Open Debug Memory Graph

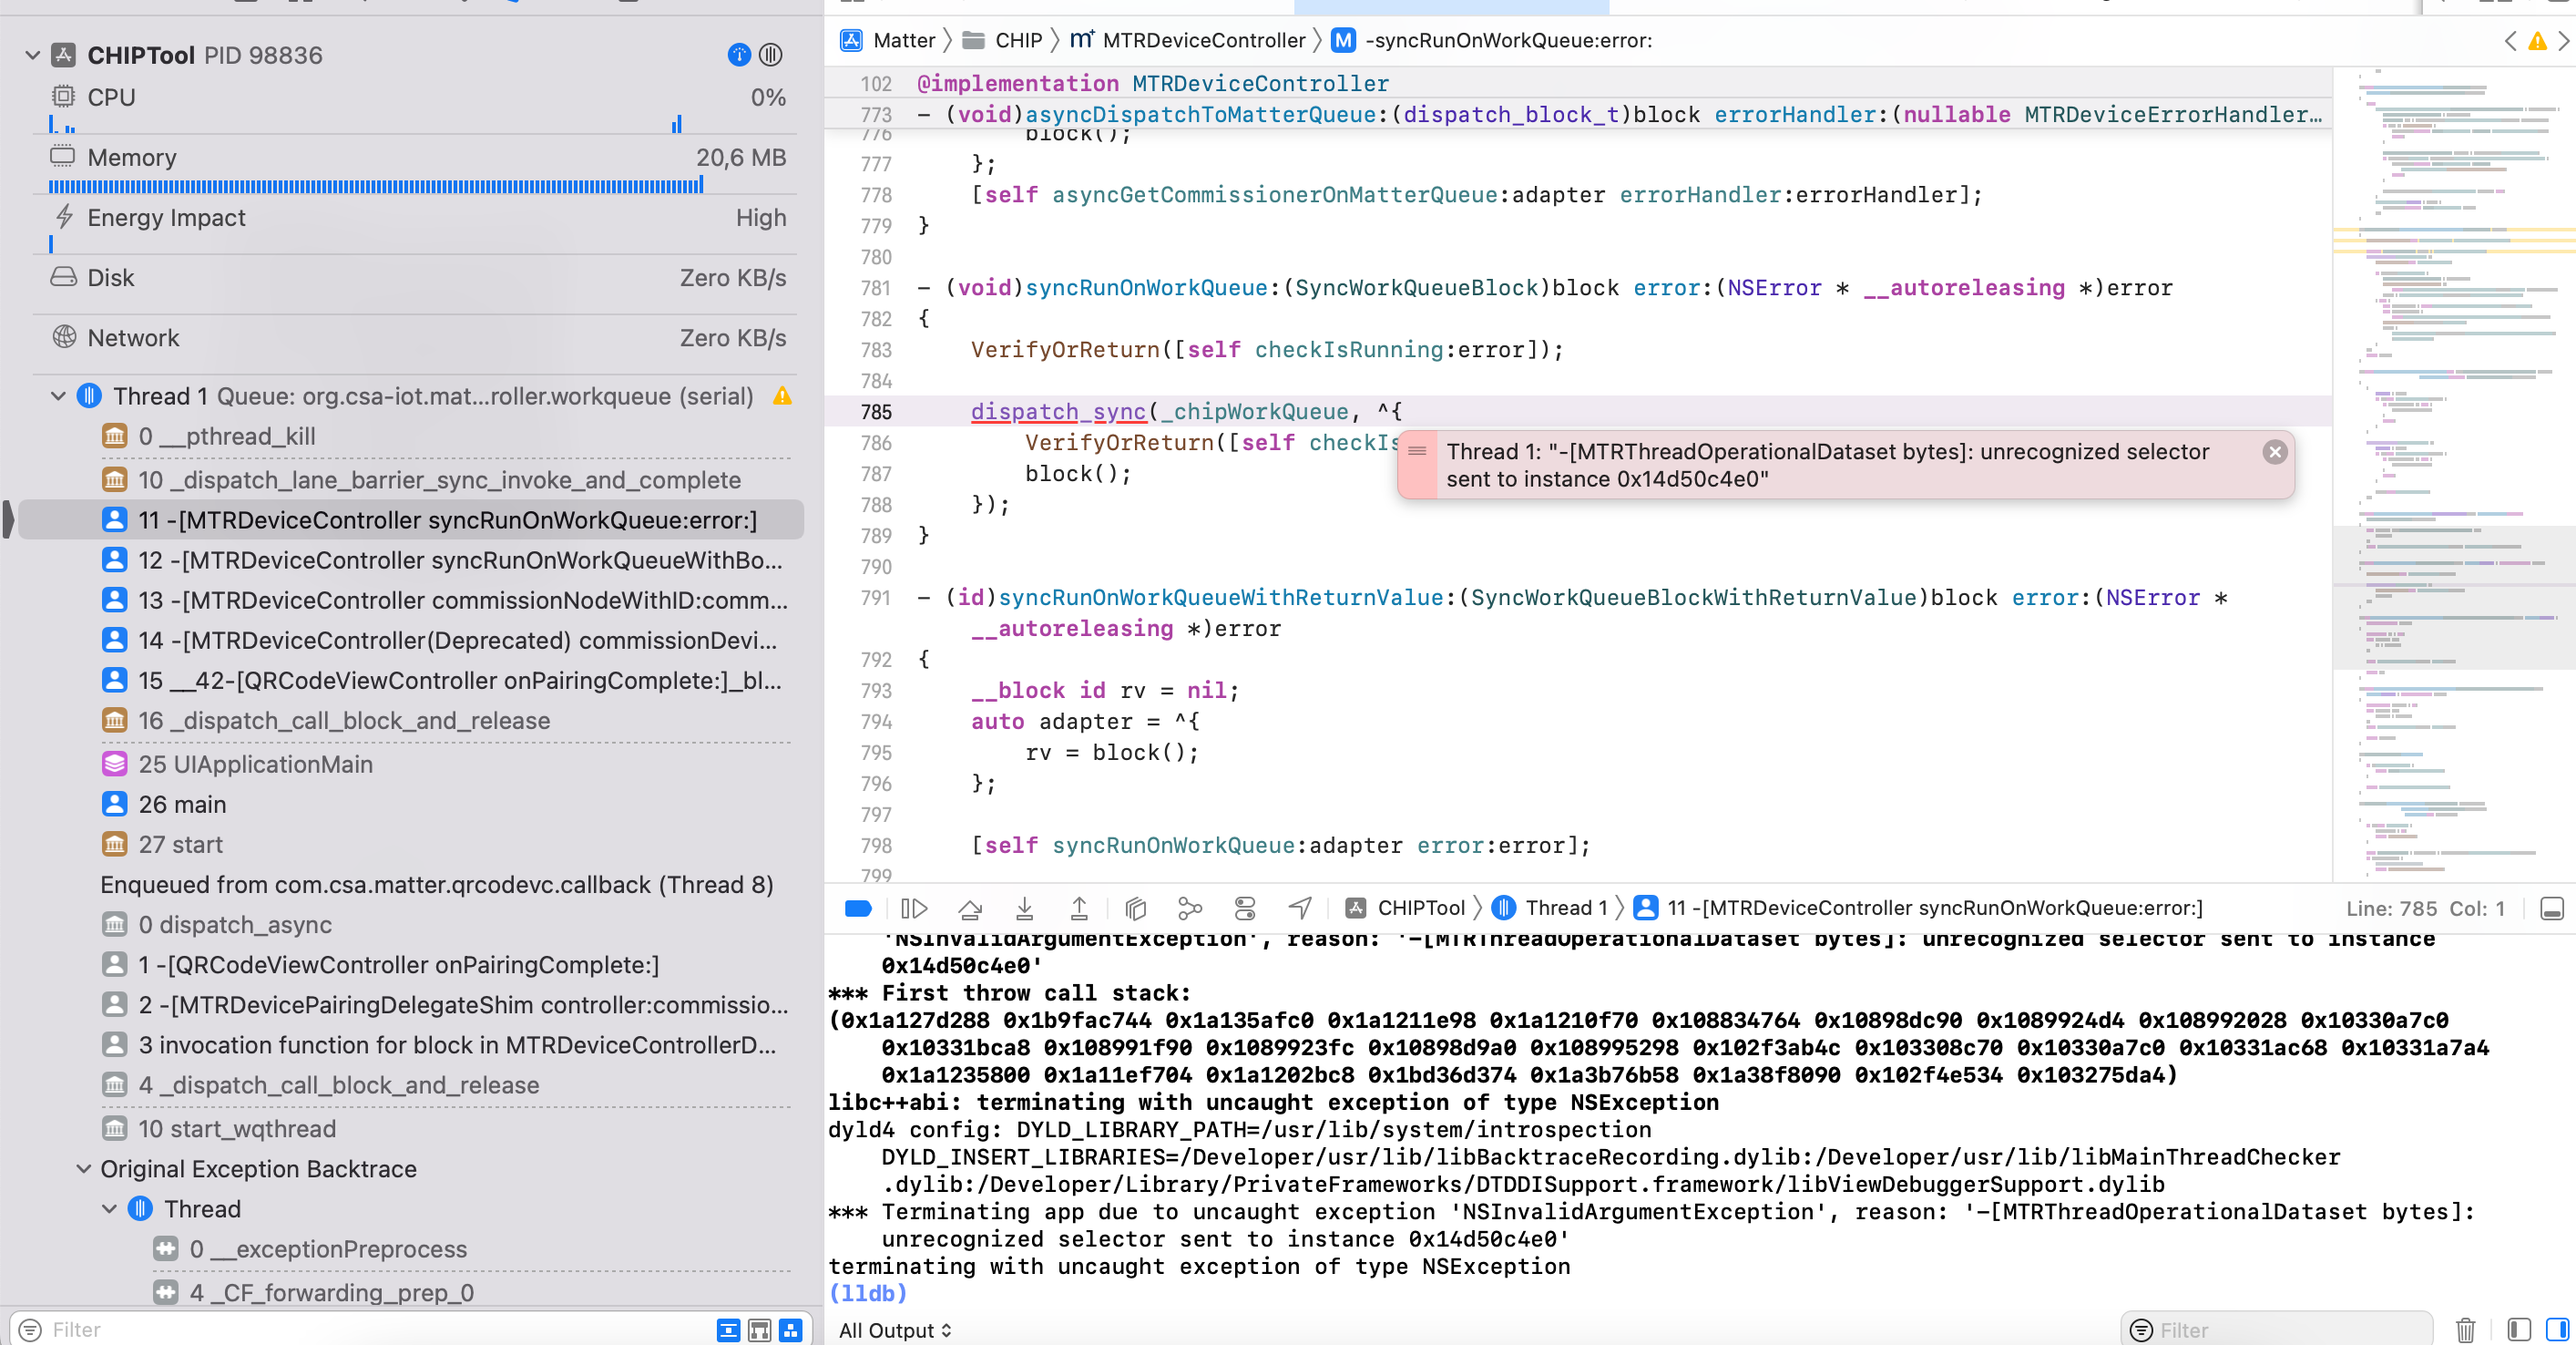(x=1190, y=909)
